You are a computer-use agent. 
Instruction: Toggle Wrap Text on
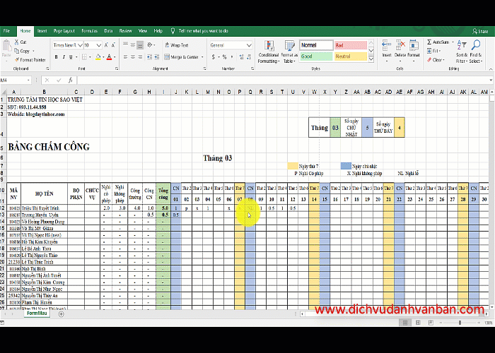pyautogui.click(x=177, y=45)
